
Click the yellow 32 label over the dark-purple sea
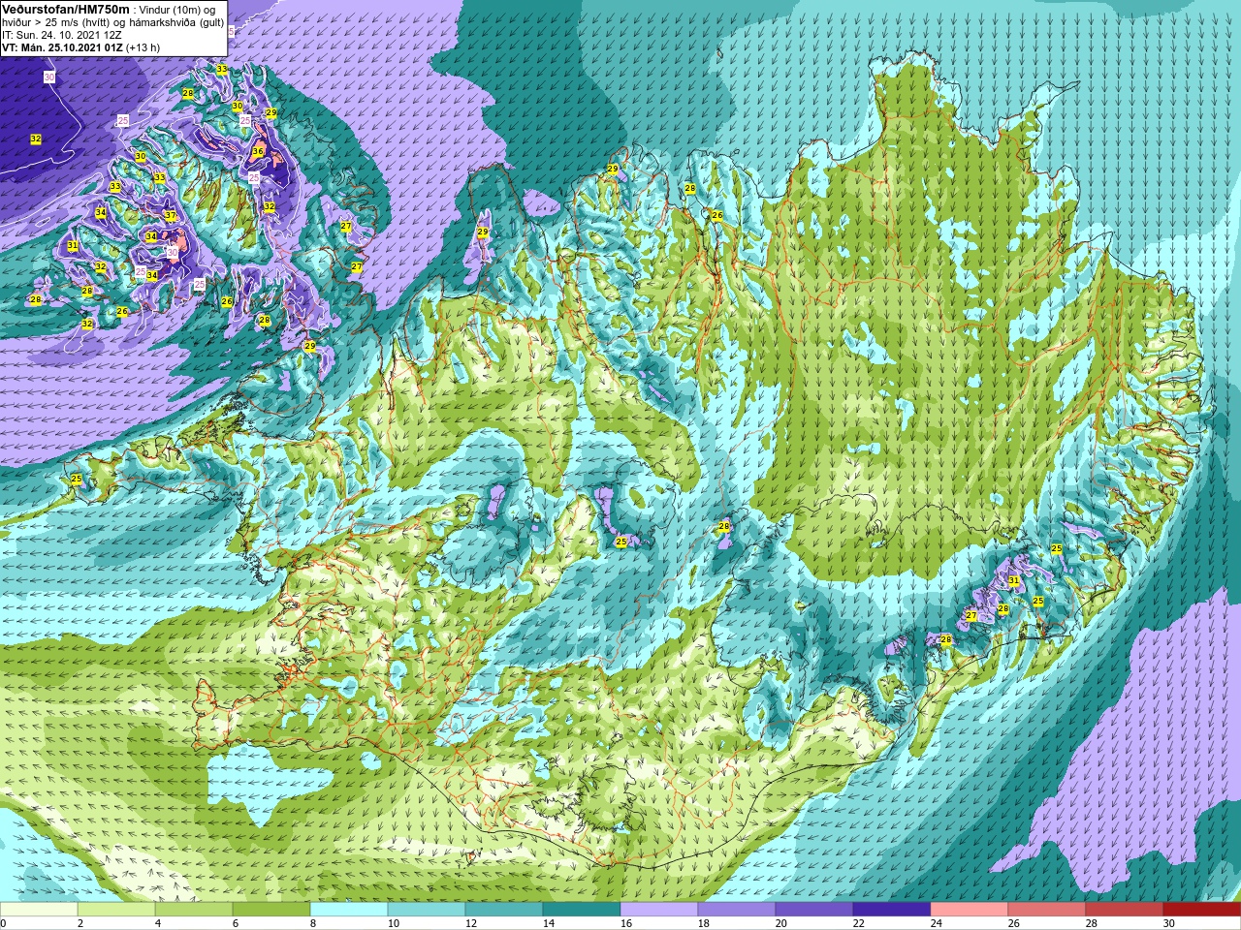(x=36, y=139)
